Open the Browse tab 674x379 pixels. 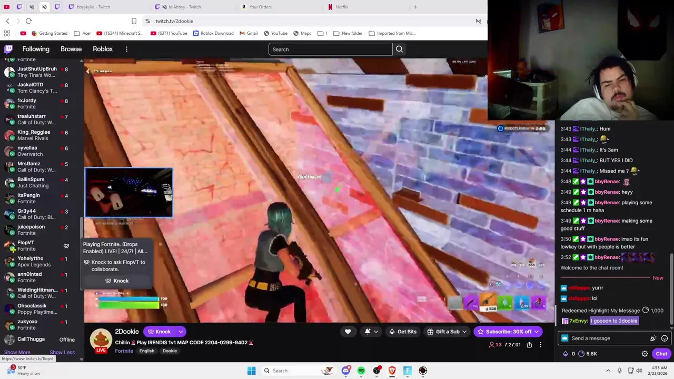71,49
